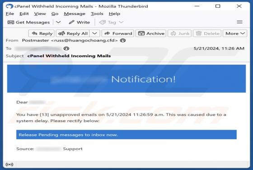The image size is (253, 170).
Task: Delete the current message
Action: [x=207, y=33]
